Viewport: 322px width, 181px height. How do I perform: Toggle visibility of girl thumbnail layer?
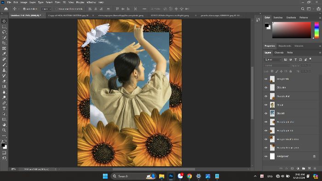[x=266, y=105]
